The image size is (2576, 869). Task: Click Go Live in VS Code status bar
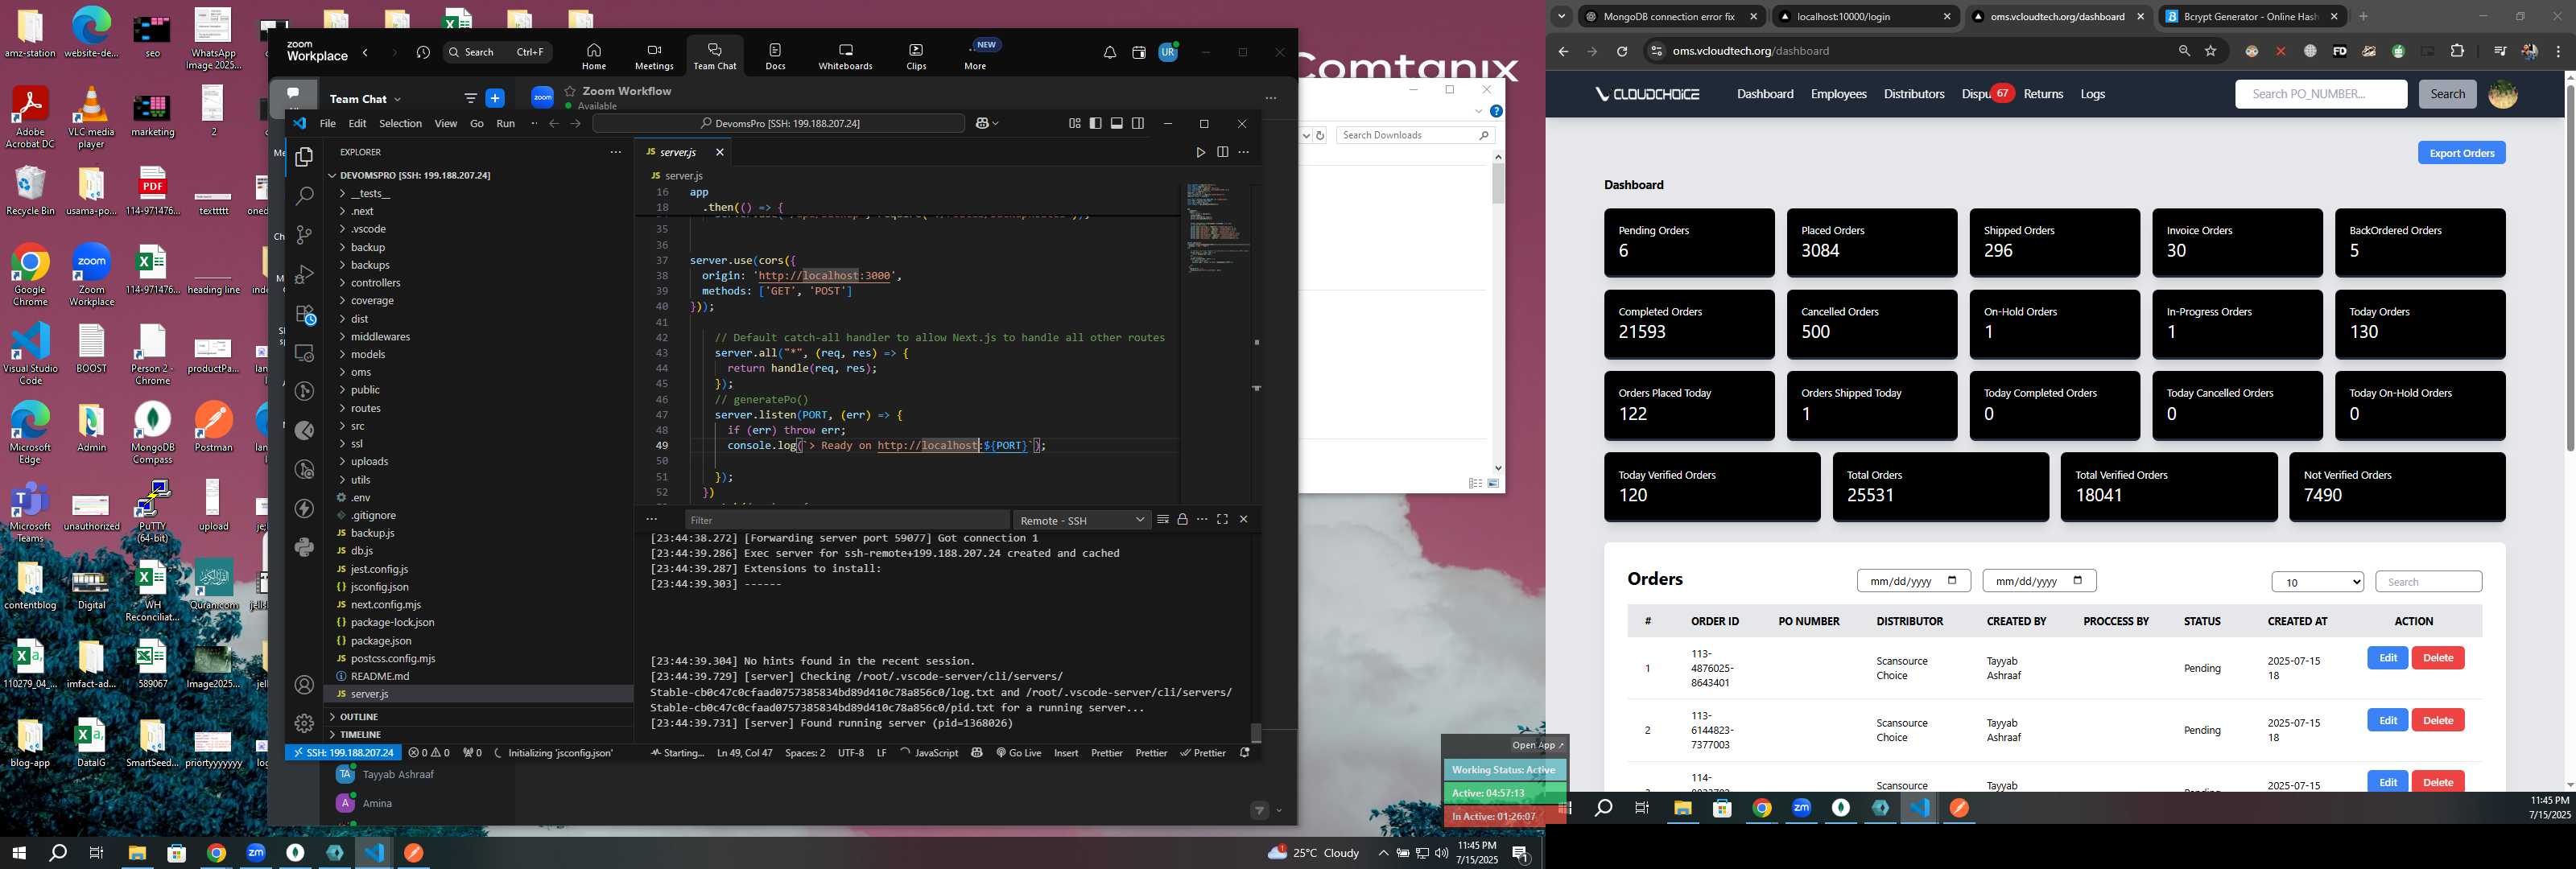tap(1018, 753)
